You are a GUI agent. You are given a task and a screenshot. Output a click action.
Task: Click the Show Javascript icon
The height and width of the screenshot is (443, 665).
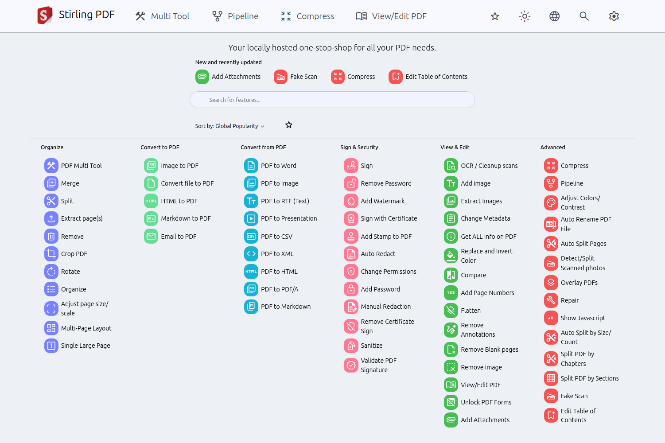coord(551,318)
